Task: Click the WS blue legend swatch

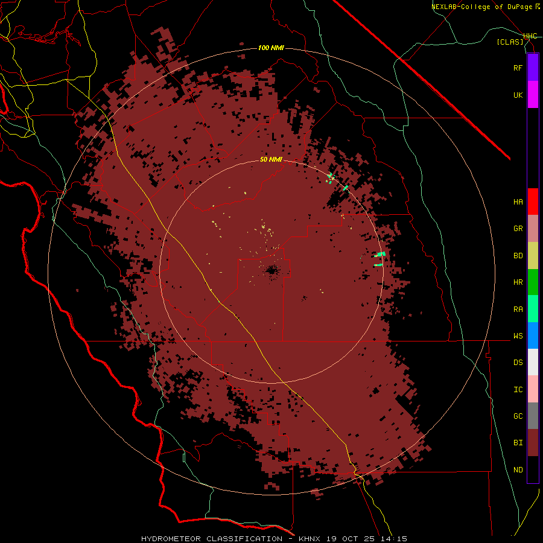Action: pos(533,335)
